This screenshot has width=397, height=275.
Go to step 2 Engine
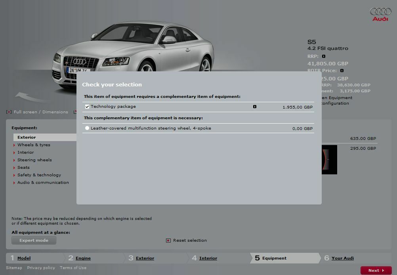coord(83,258)
